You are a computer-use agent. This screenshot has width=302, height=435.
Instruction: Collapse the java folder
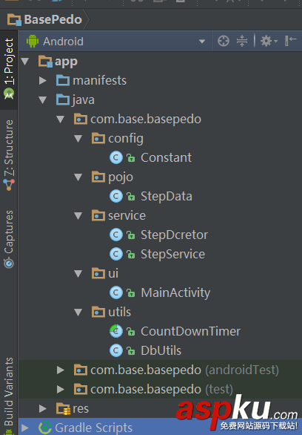pos(43,100)
